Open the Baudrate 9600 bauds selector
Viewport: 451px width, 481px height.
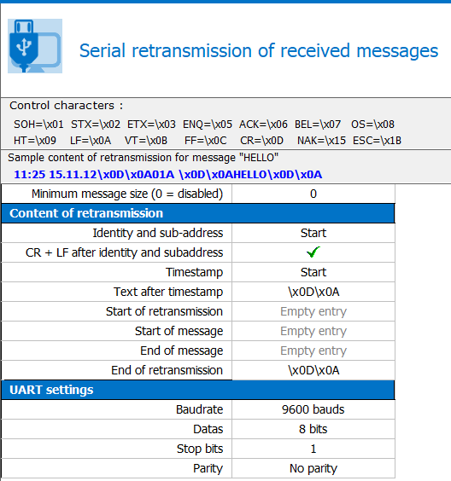pos(313,409)
